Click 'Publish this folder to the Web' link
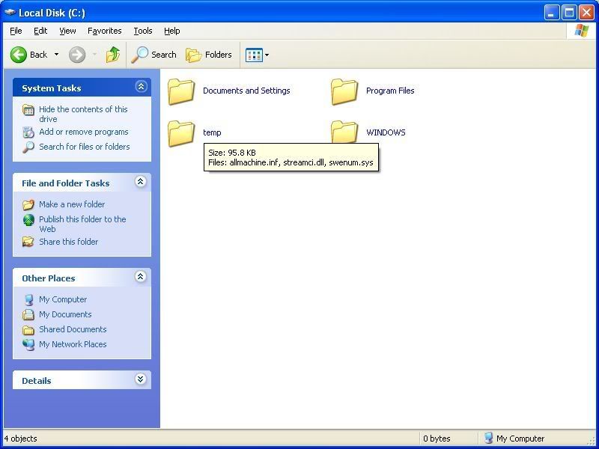 coord(82,224)
